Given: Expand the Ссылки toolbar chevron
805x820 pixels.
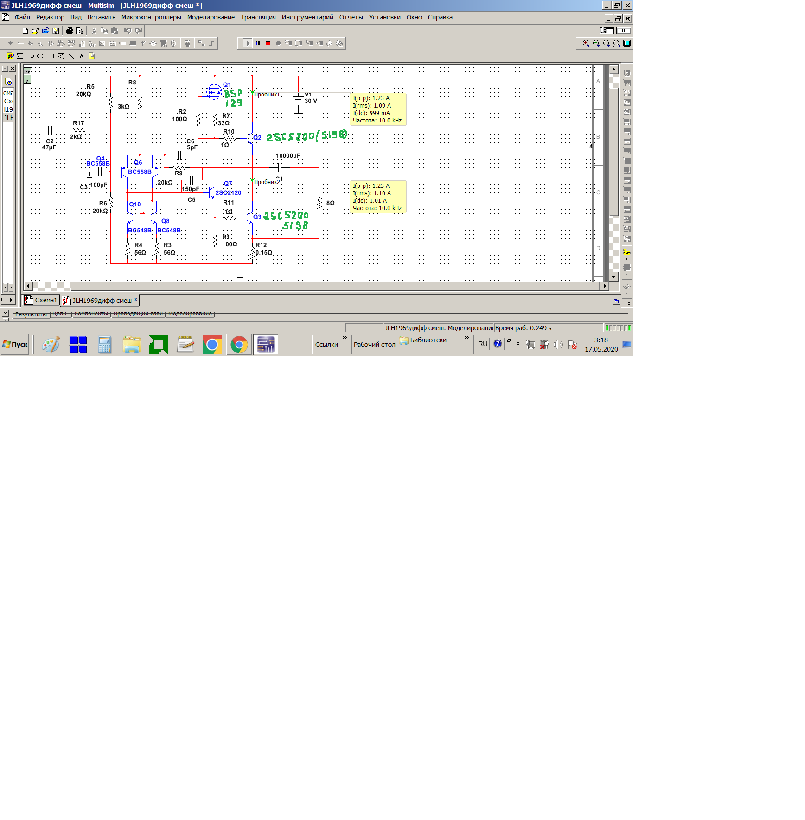Looking at the screenshot, I should click(345, 338).
